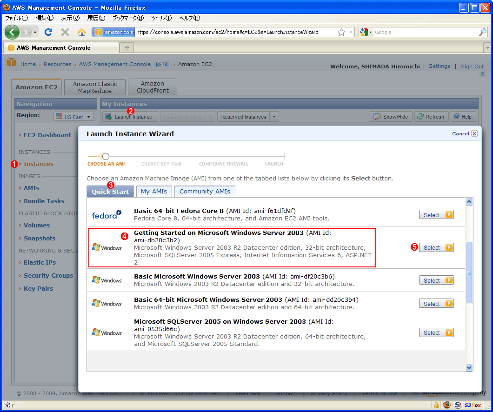The image size is (493, 412).
Task: Click the orange arrow on Fedora Select button
Action: [x=449, y=215]
